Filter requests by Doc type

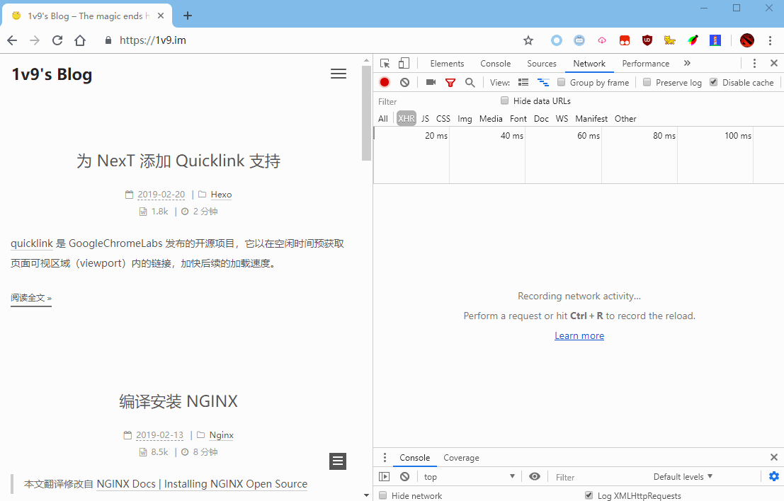click(x=541, y=119)
